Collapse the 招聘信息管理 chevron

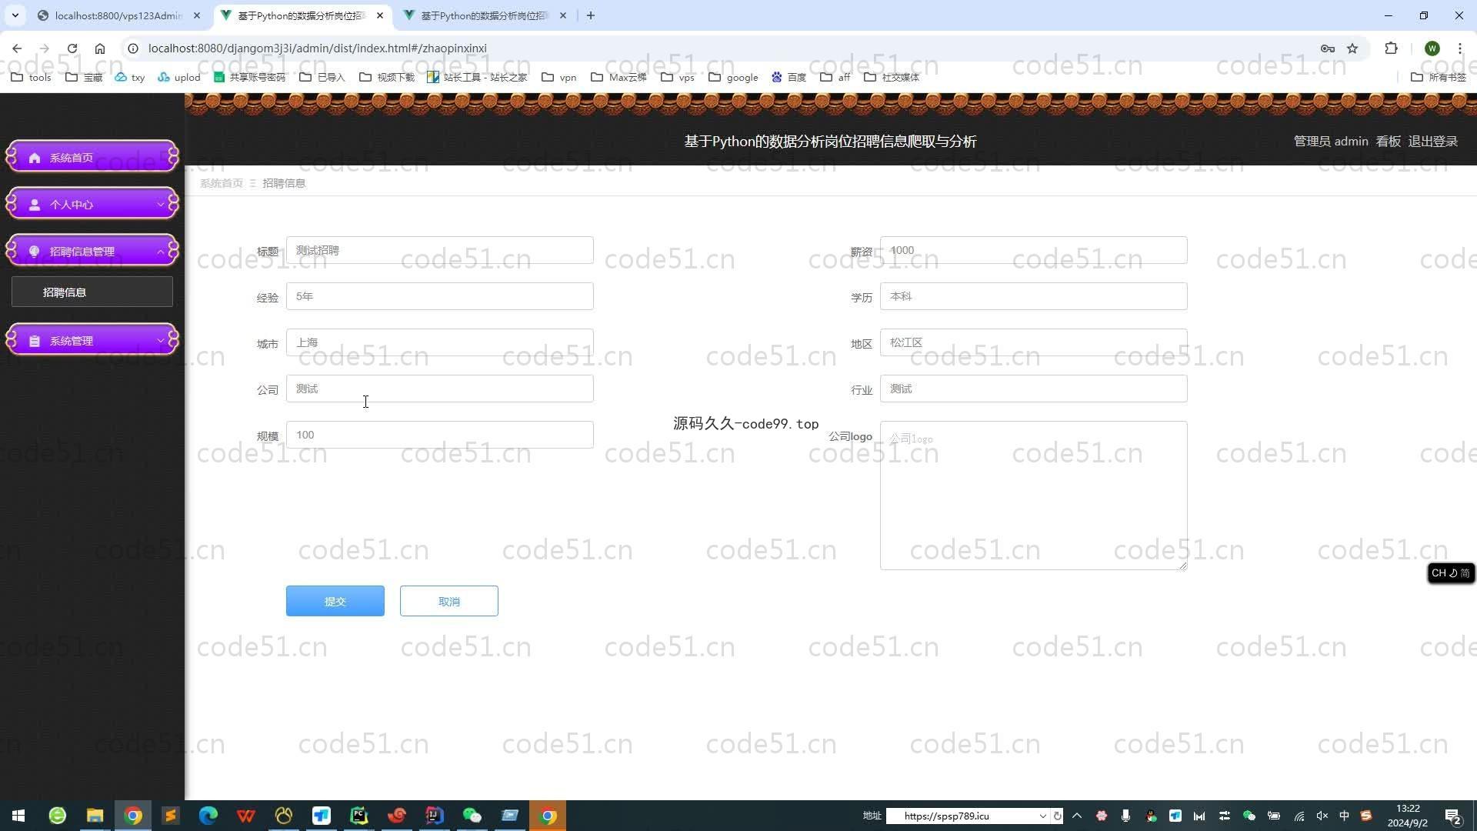click(160, 252)
